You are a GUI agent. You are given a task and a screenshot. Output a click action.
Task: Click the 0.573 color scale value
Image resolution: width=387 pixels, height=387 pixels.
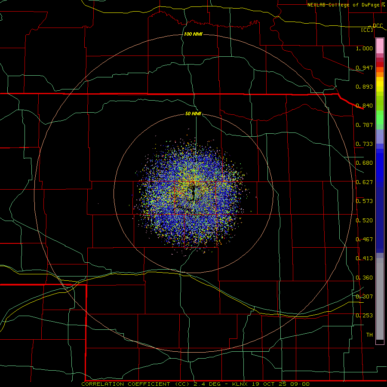[364, 201]
